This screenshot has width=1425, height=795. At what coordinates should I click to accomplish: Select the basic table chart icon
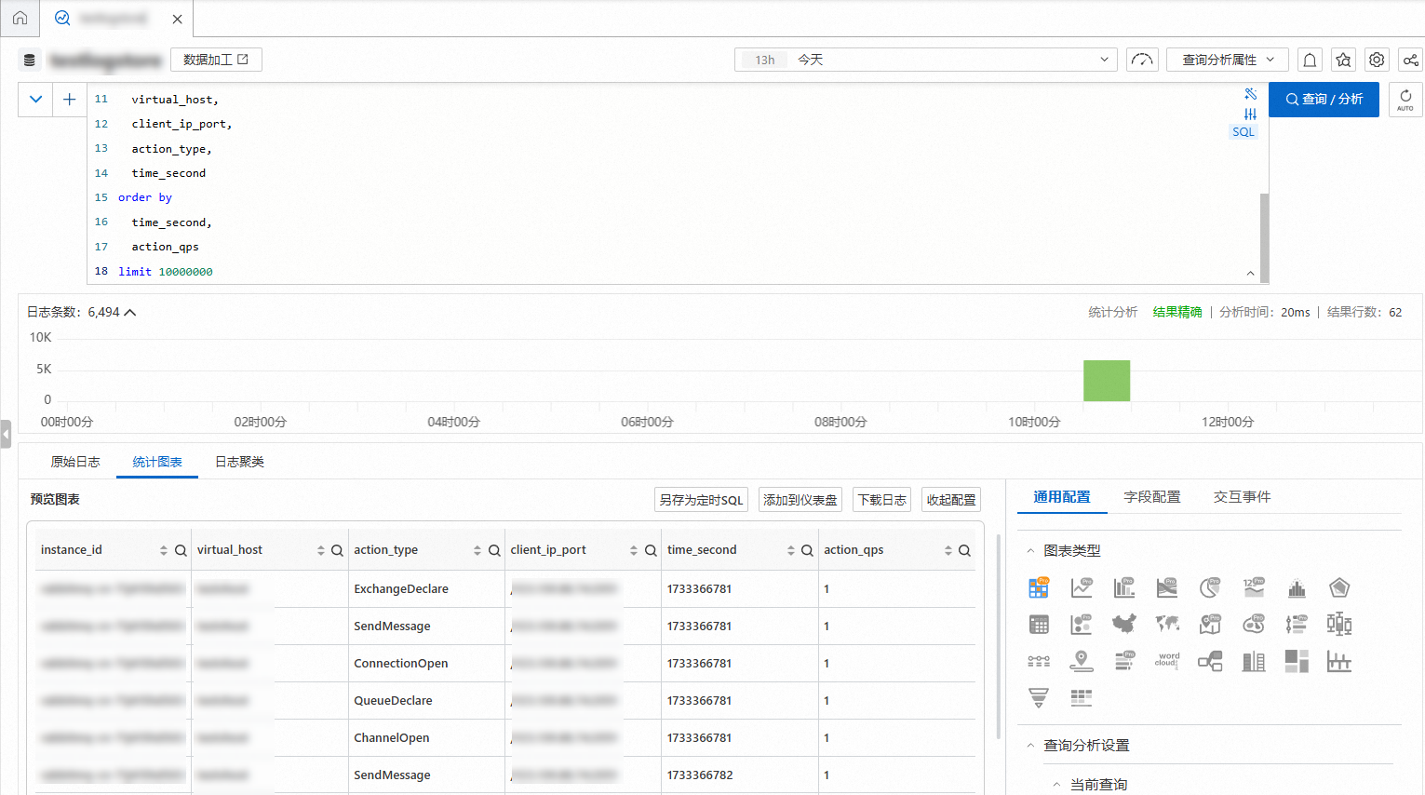pyautogui.click(x=1039, y=624)
